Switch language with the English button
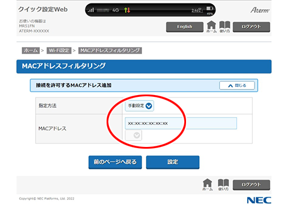This screenshot has height=219, width=288. (185, 27)
